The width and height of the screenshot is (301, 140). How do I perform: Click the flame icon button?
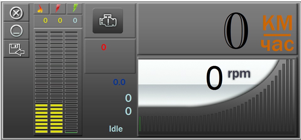tap(40, 9)
